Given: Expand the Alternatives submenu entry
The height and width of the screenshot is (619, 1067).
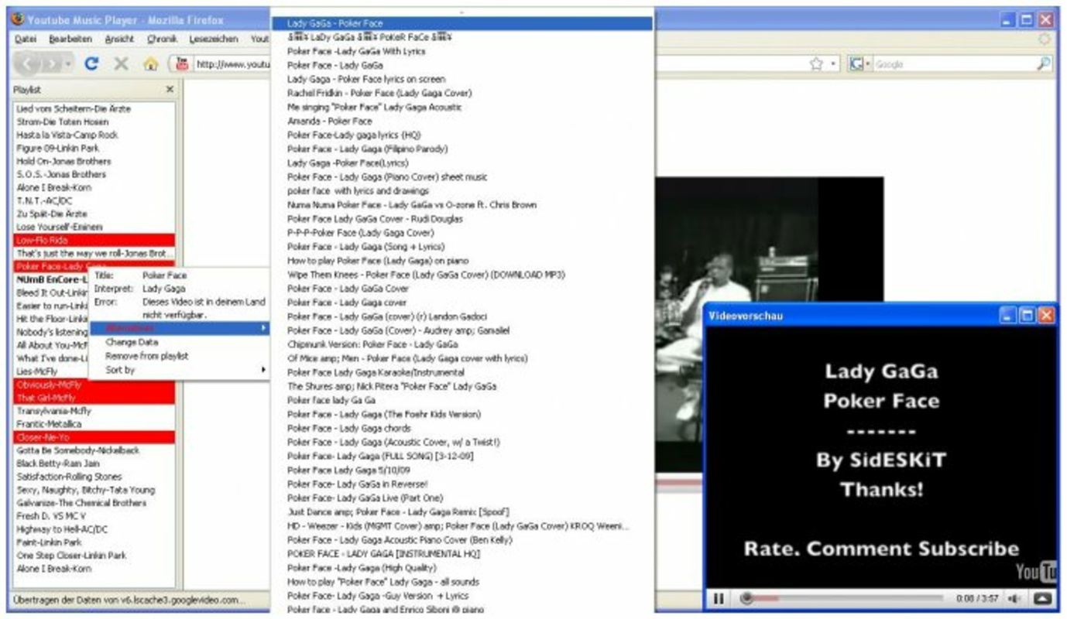Looking at the screenshot, I should click(179, 328).
